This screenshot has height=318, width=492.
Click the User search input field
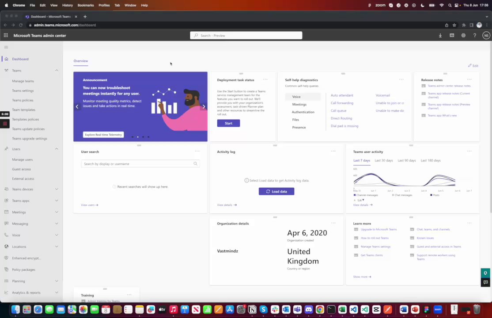(x=140, y=163)
